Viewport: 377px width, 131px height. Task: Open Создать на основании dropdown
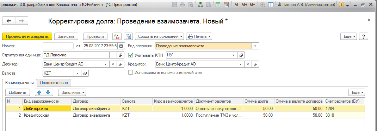pos(160,36)
